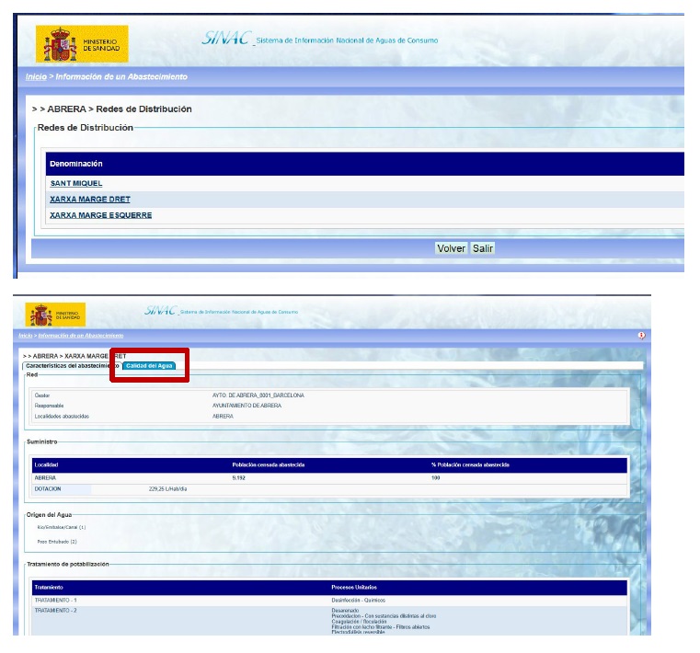Switch to the Calidad del Agua tab
700x653 pixels.
[149, 365]
